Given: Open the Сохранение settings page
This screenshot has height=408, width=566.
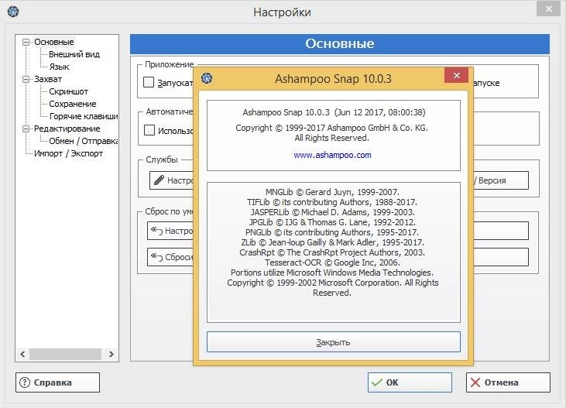Looking at the screenshot, I should [x=73, y=104].
